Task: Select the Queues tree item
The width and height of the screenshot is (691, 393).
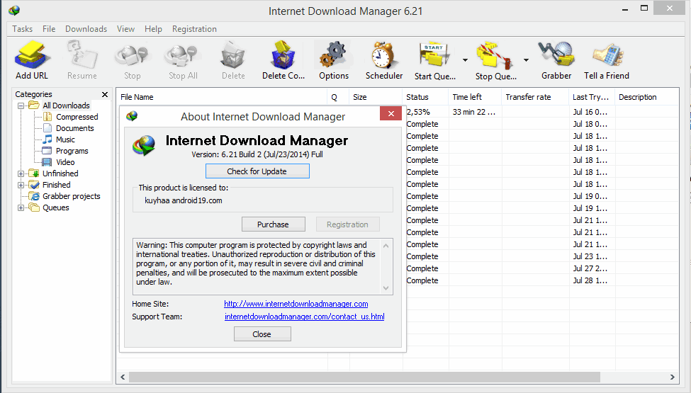Action: (x=56, y=207)
